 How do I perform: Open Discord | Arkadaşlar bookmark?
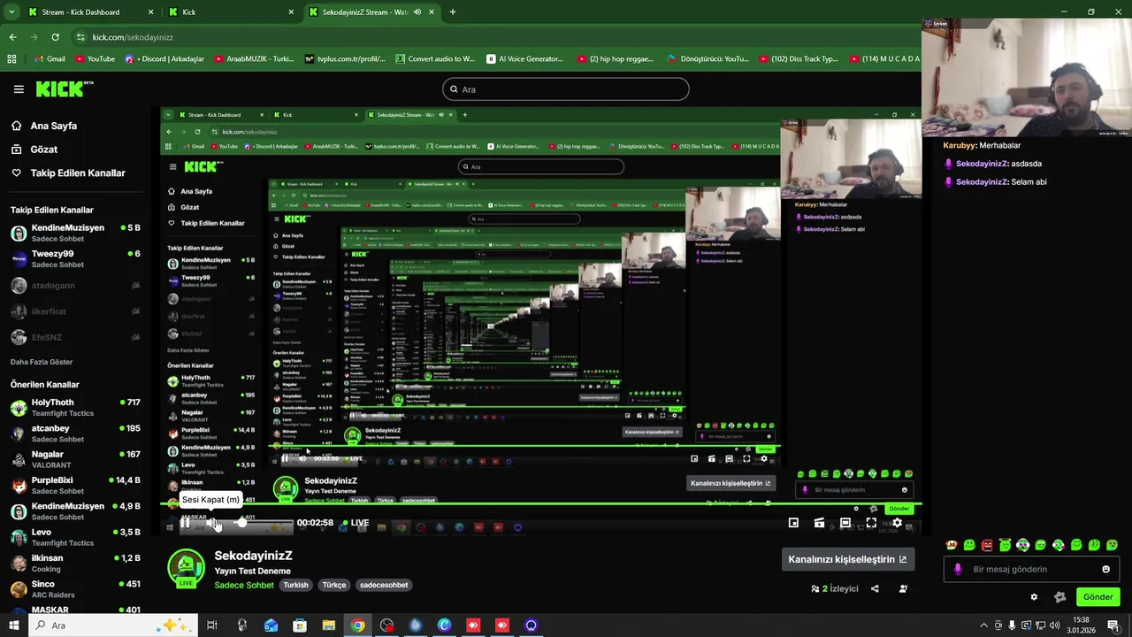[164, 59]
